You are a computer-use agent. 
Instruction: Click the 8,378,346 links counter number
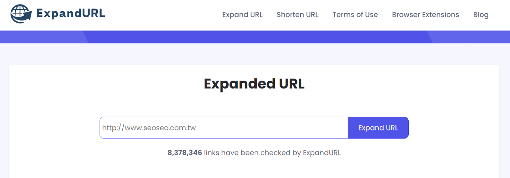(x=185, y=153)
